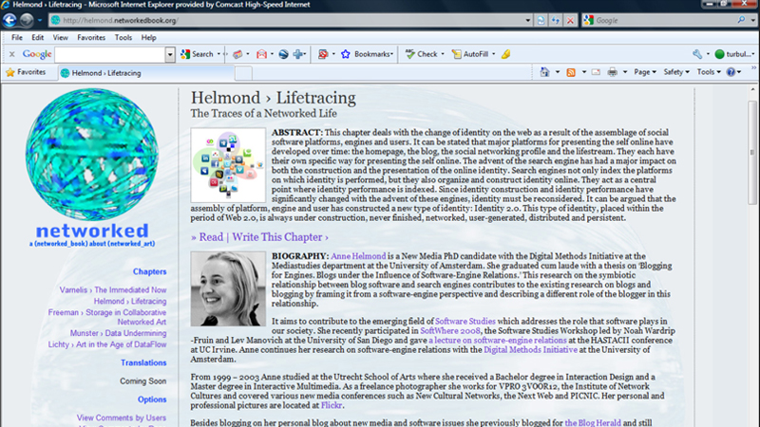760x427 pixels.
Task: Click the vertical page scrollbar thumb
Action: [752, 153]
